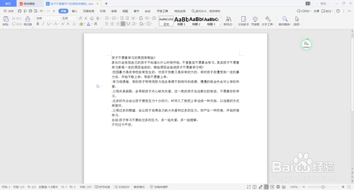
Task: Click the vertical scrollbar
Action: tap(352, 74)
